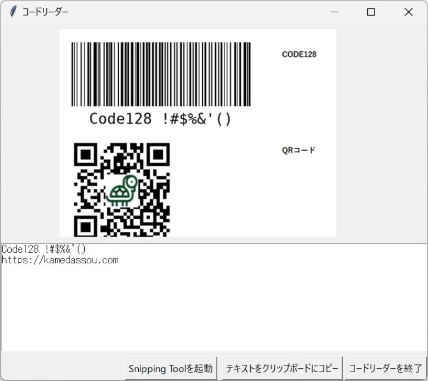Maximize the コードリーダー window
The image size is (428, 381).
click(x=371, y=12)
